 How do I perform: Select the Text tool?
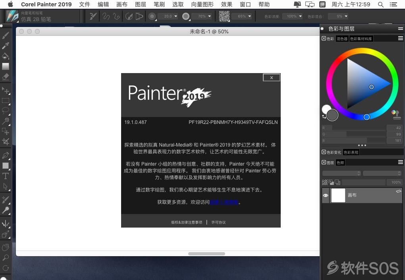point(6,176)
